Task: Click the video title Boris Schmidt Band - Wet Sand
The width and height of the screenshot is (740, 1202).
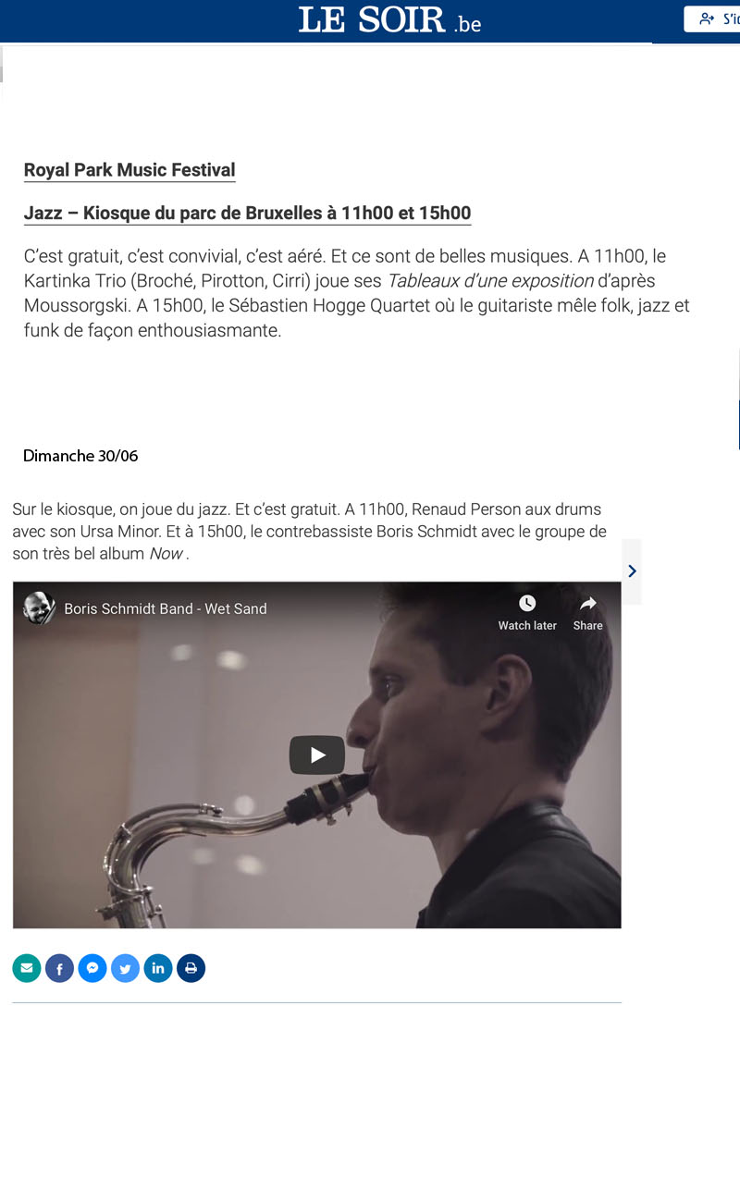Action: 166,608
